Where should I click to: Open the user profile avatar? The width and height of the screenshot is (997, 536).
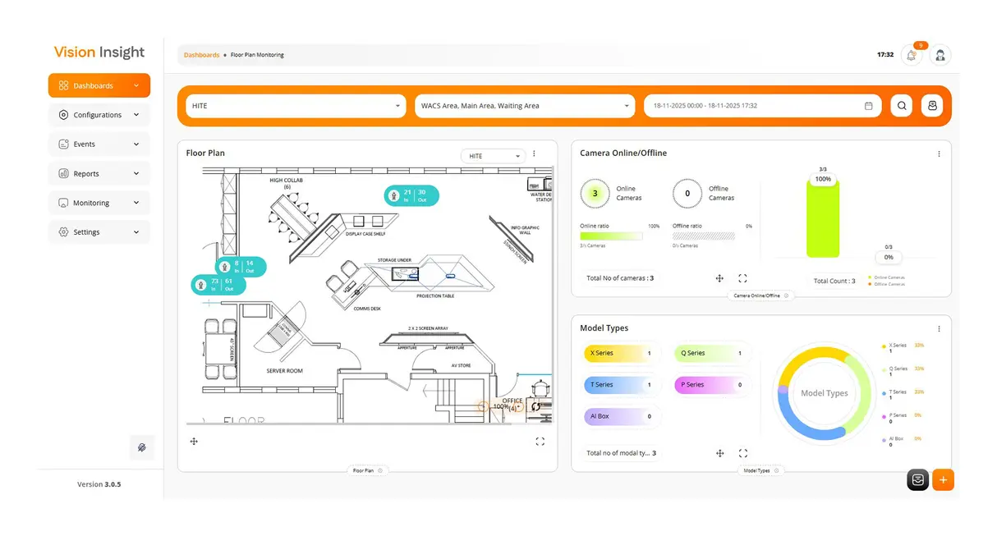click(940, 55)
